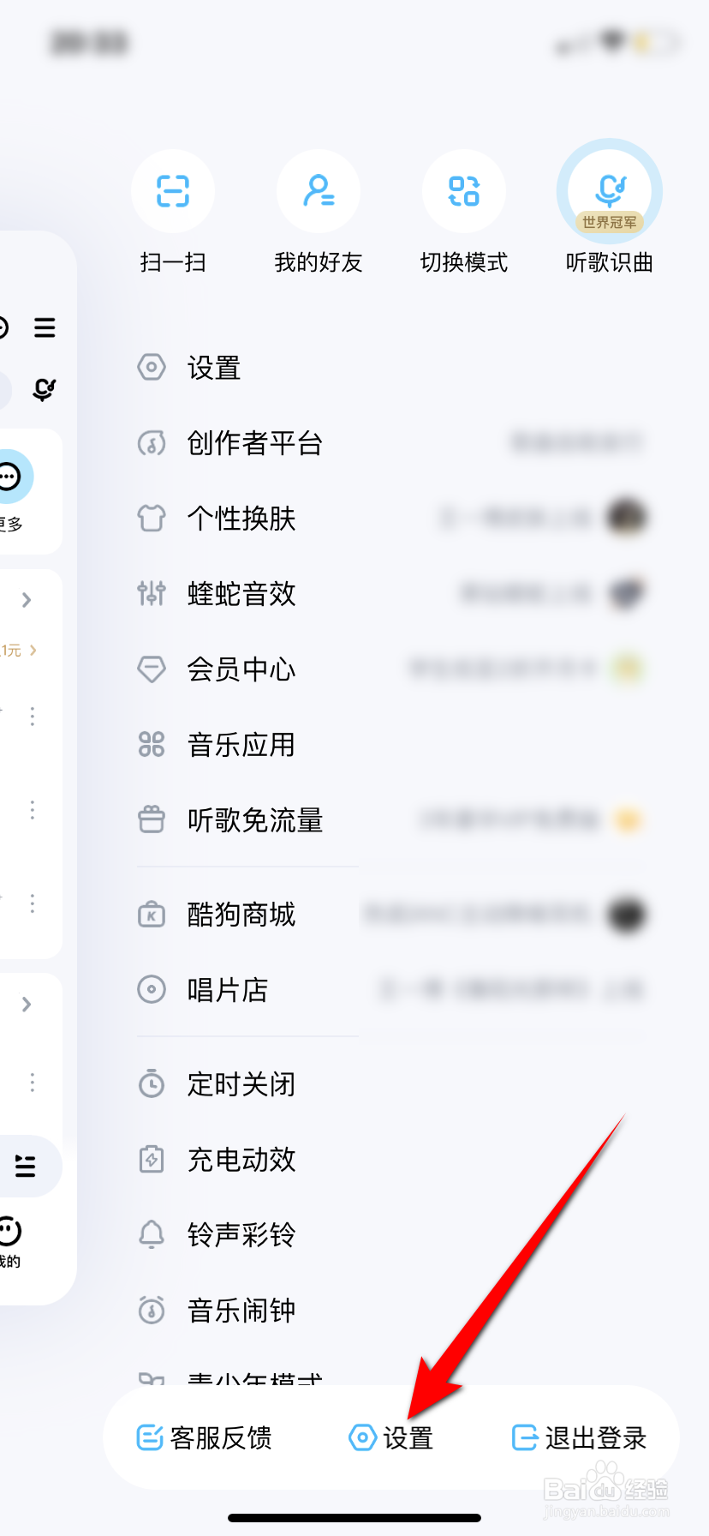Open 充电动效 charging animation settings

[x=241, y=1160]
